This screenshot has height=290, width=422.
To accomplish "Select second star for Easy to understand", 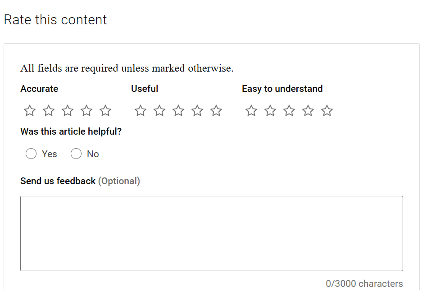I will tap(270, 111).
